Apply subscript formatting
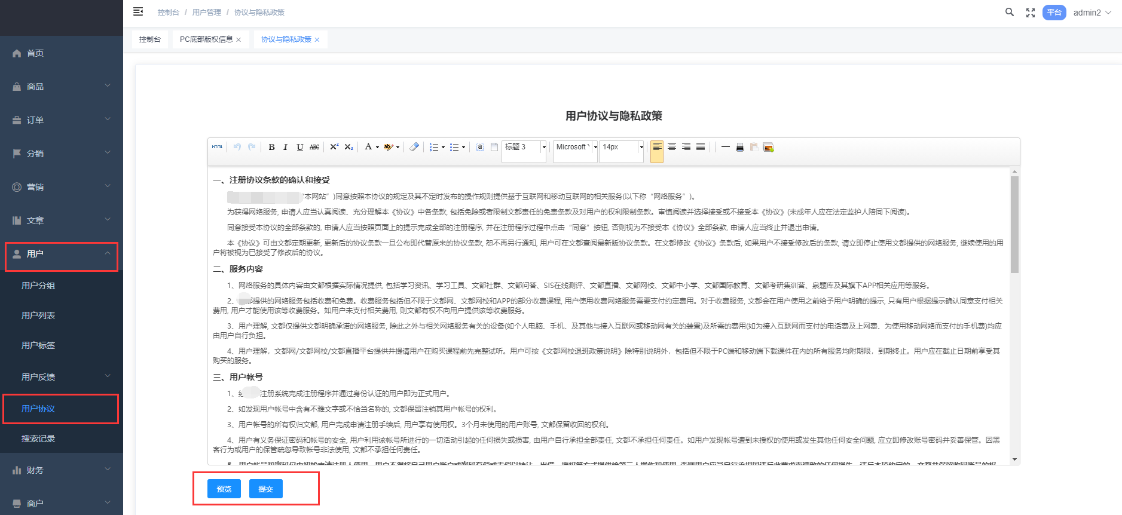 348,147
